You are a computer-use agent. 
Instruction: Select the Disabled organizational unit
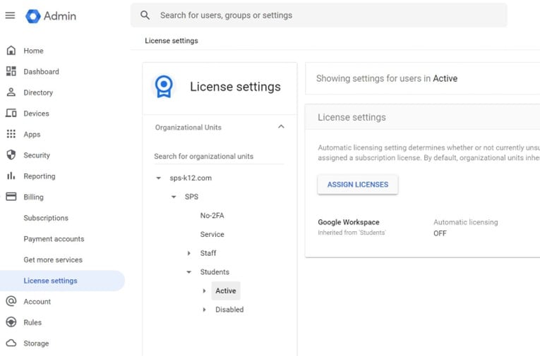229,309
